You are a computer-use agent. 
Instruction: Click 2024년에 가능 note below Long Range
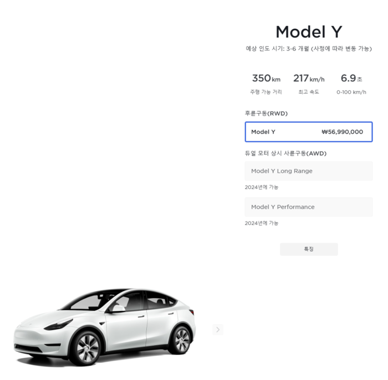[x=262, y=187]
